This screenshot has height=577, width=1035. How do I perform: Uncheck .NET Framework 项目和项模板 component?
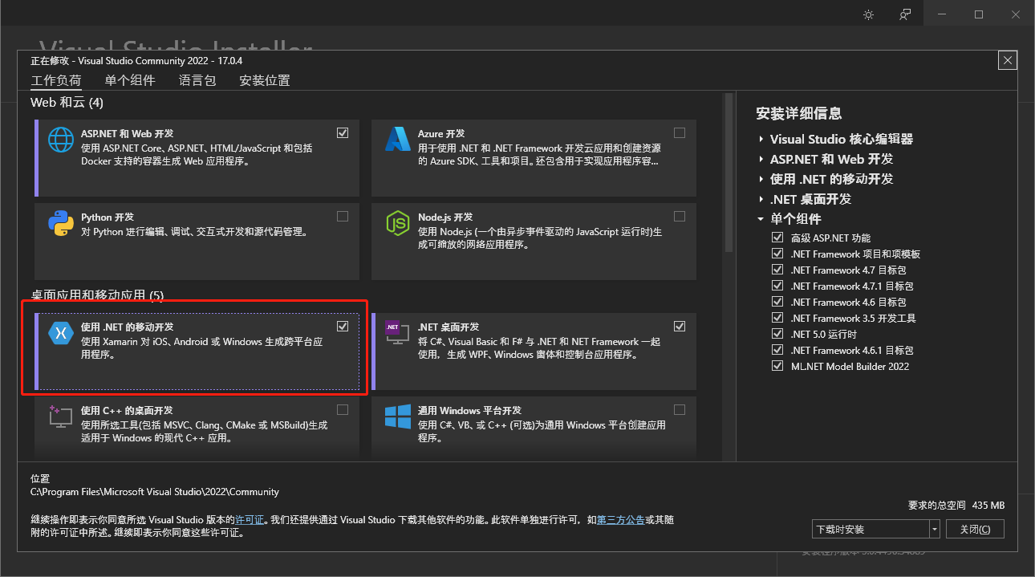(777, 254)
